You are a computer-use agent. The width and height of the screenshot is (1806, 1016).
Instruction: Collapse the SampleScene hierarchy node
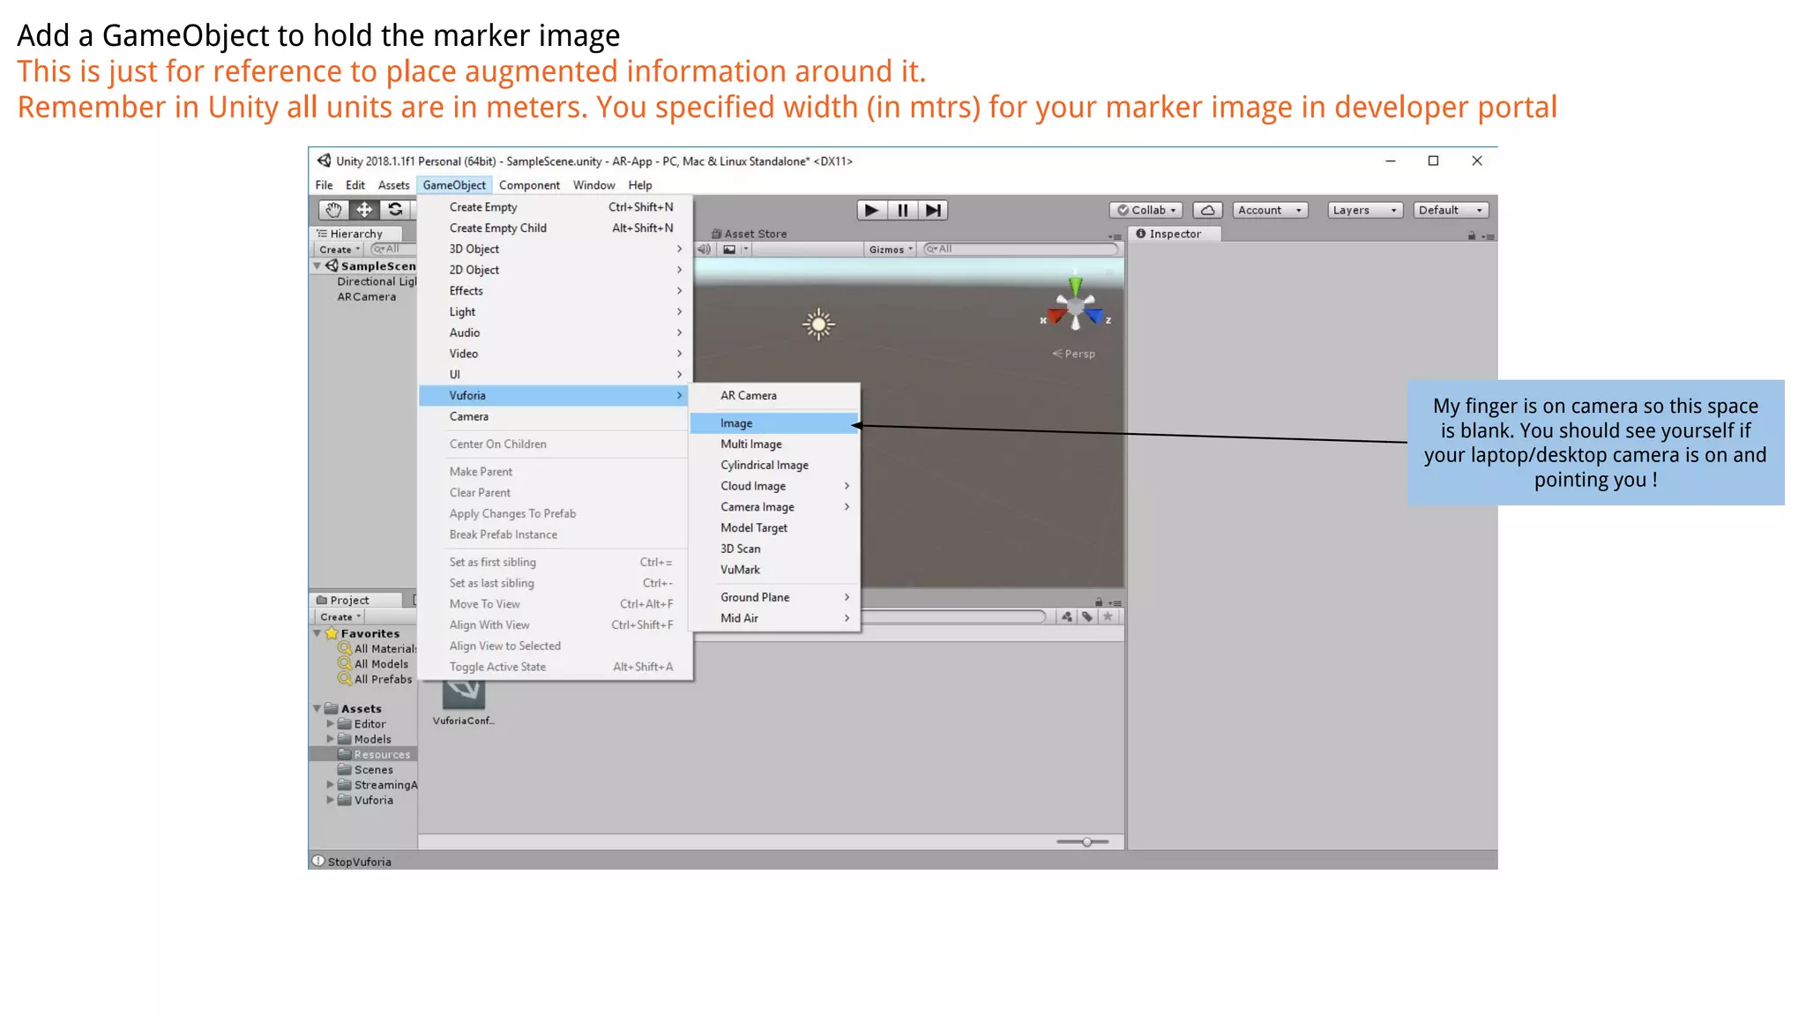(x=317, y=265)
